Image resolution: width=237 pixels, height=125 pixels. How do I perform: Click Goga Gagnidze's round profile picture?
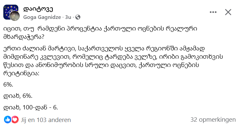[15, 16]
